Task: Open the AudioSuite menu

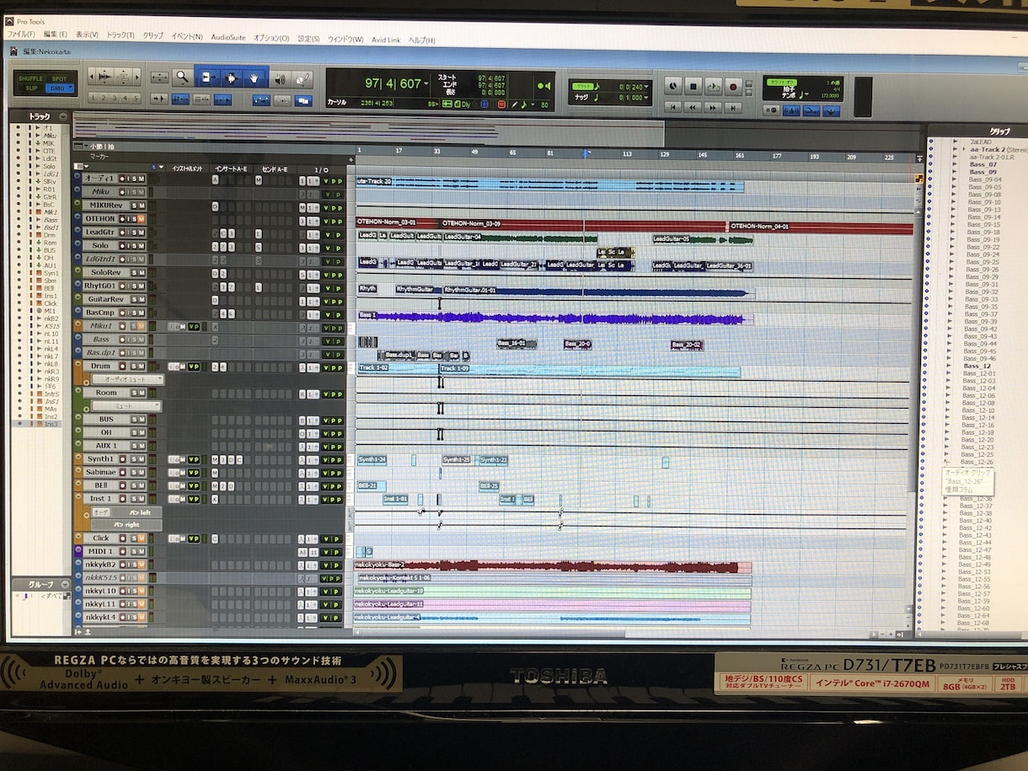Action: click(228, 37)
